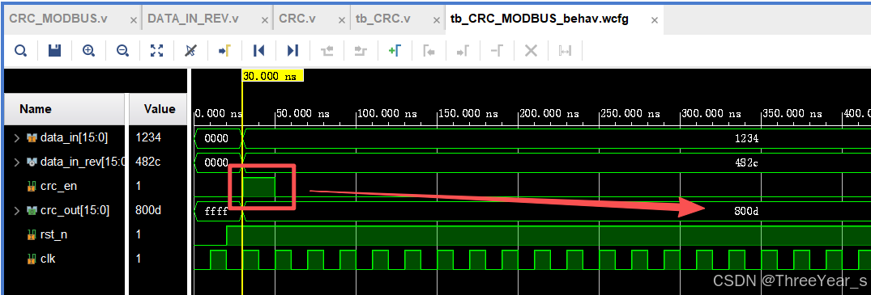Screen dimensions: 871x295
Task: Switch to the DATA_IN_REV.v tab
Action: [194, 19]
